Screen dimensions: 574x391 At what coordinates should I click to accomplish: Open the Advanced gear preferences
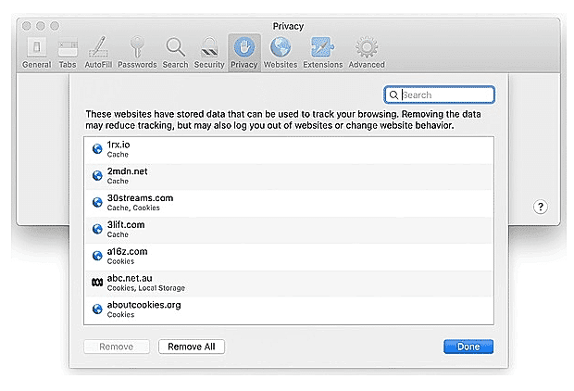pyautogui.click(x=366, y=51)
